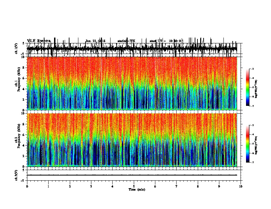This screenshot has height=209, width=271.
Task: Click the "8" frequency tick on ch.1 axis
Action: point(24,68)
